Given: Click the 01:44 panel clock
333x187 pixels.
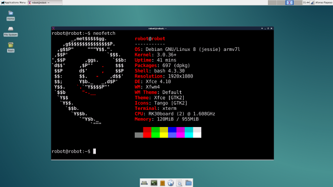Looking at the screenshot, I should coord(306,3).
